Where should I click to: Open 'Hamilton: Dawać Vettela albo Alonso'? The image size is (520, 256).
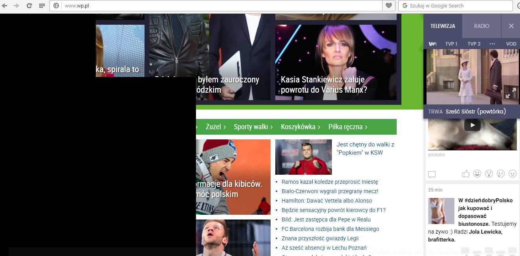coord(327,201)
